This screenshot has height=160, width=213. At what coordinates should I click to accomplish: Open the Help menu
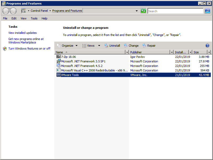pyautogui.click(x=44, y=18)
